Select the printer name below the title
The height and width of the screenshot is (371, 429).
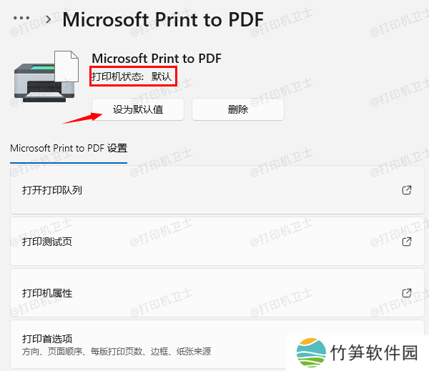coord(157,59)
